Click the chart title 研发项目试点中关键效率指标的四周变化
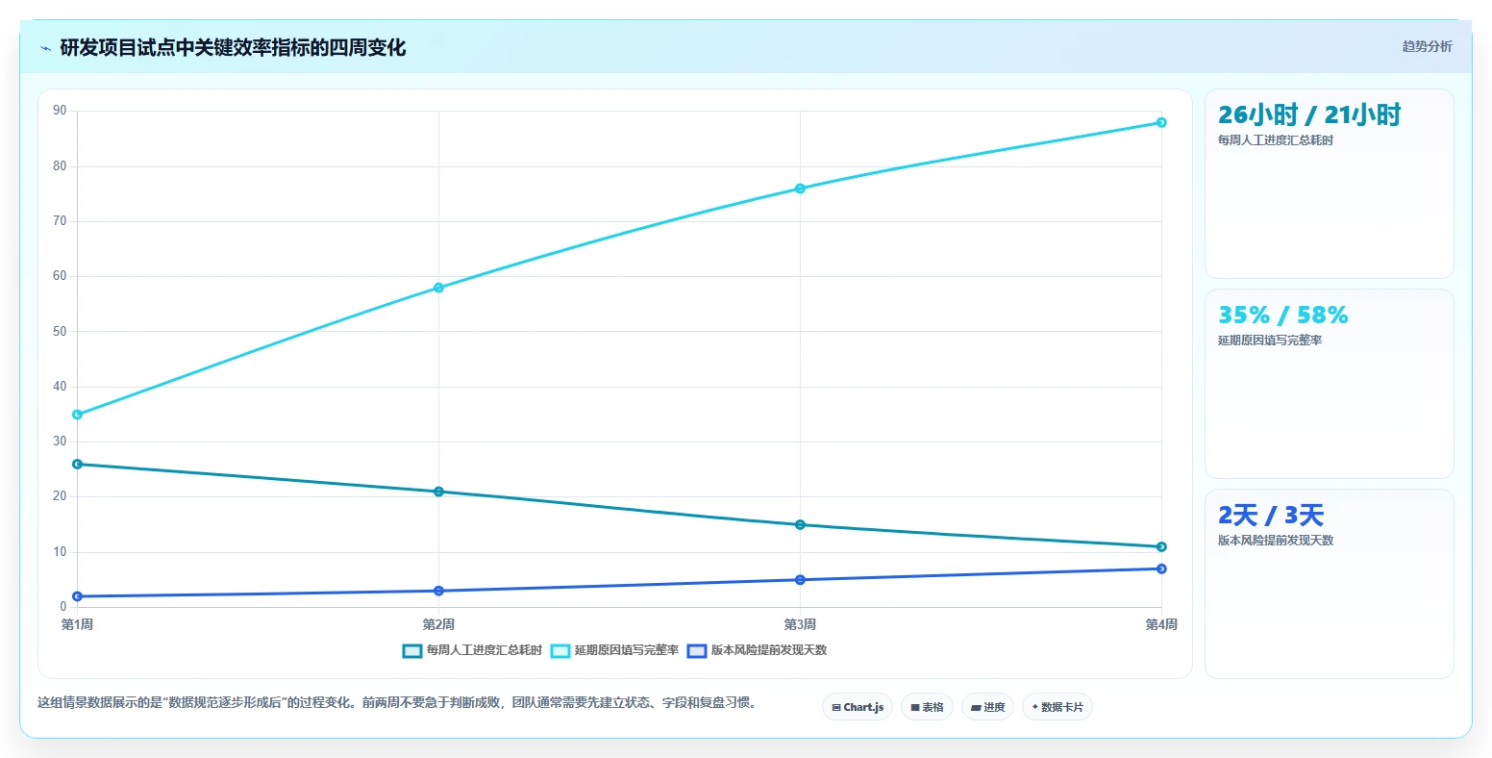Image resolution: width=1492 pixels, height=758 pixels. point(233,48)
